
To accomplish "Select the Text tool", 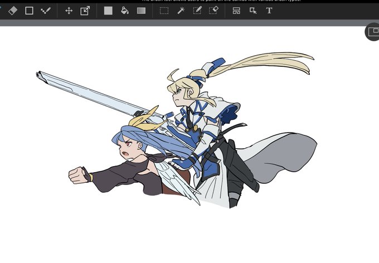I will tap(269, 11).
